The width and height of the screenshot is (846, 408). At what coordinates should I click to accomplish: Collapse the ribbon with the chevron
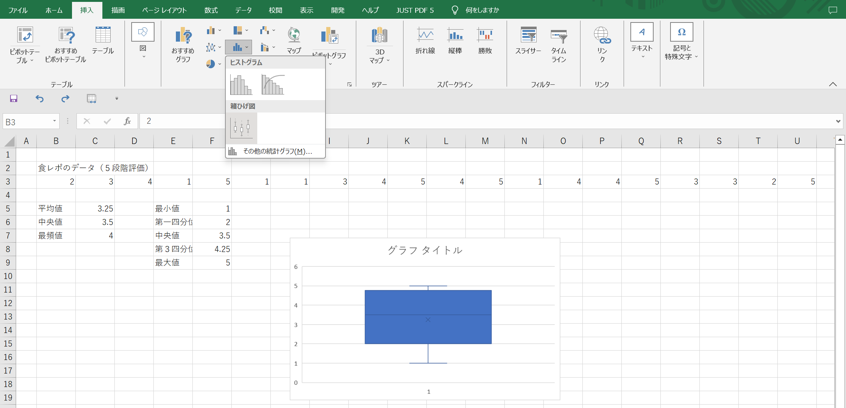point(833,84)
